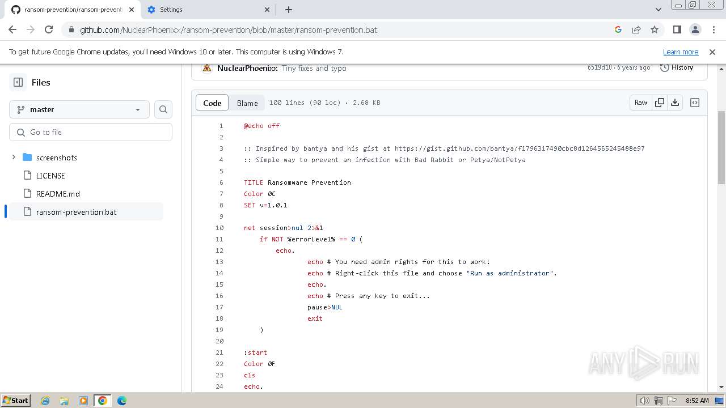Close the Settings tab
This screenshot has height=408, width=726.
pos(267,10)
